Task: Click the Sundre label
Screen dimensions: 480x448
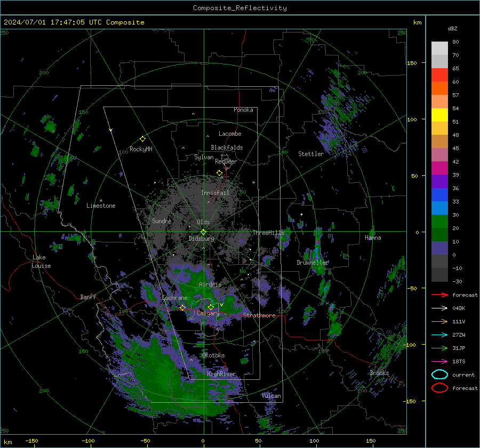Action: (x=162, y=221)
